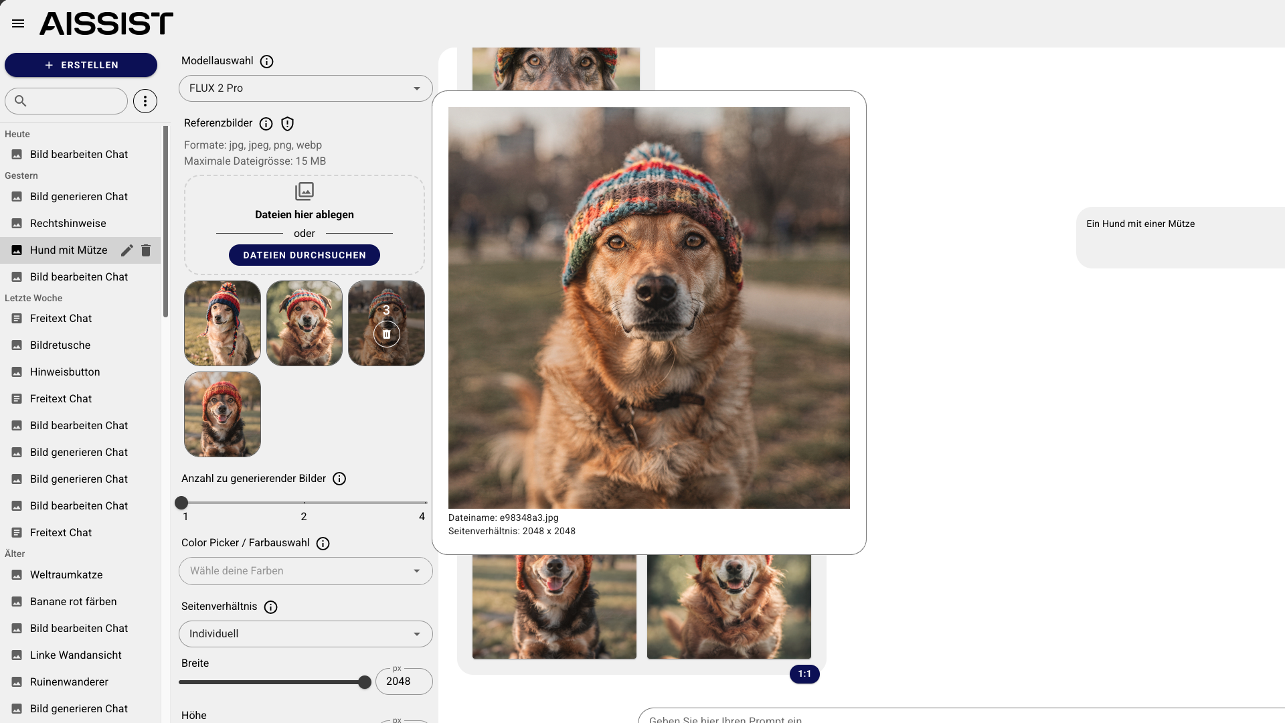Click the Ein Hund mit einer Mütze message
This screenshot has height=723, width=1285.
point(1181,238)
